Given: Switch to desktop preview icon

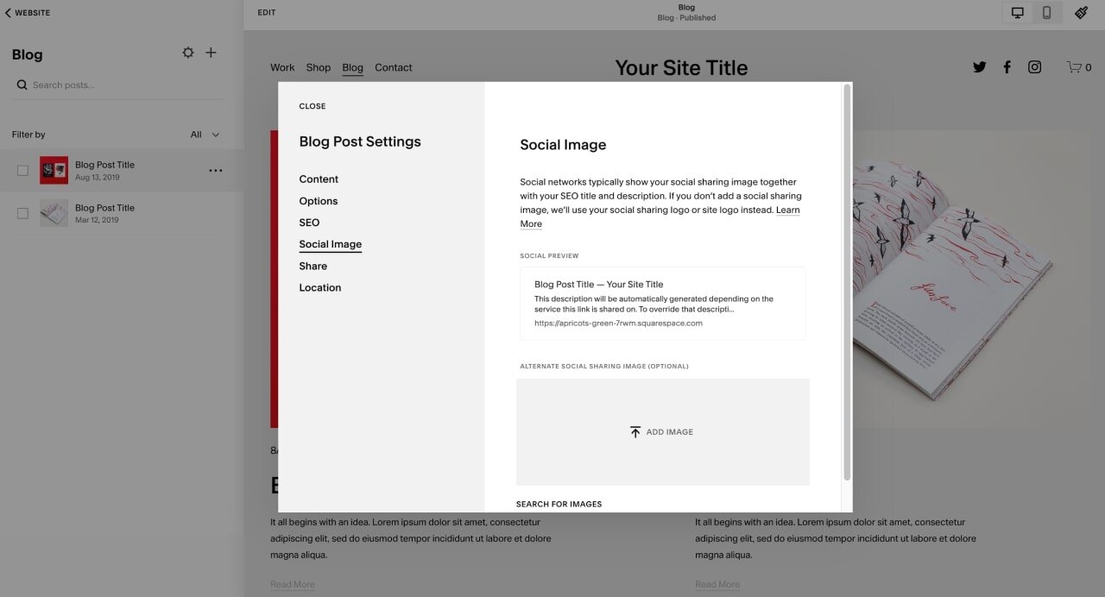Looking at the screenshot, I should pyautogui.click(x=1018, y=13).
